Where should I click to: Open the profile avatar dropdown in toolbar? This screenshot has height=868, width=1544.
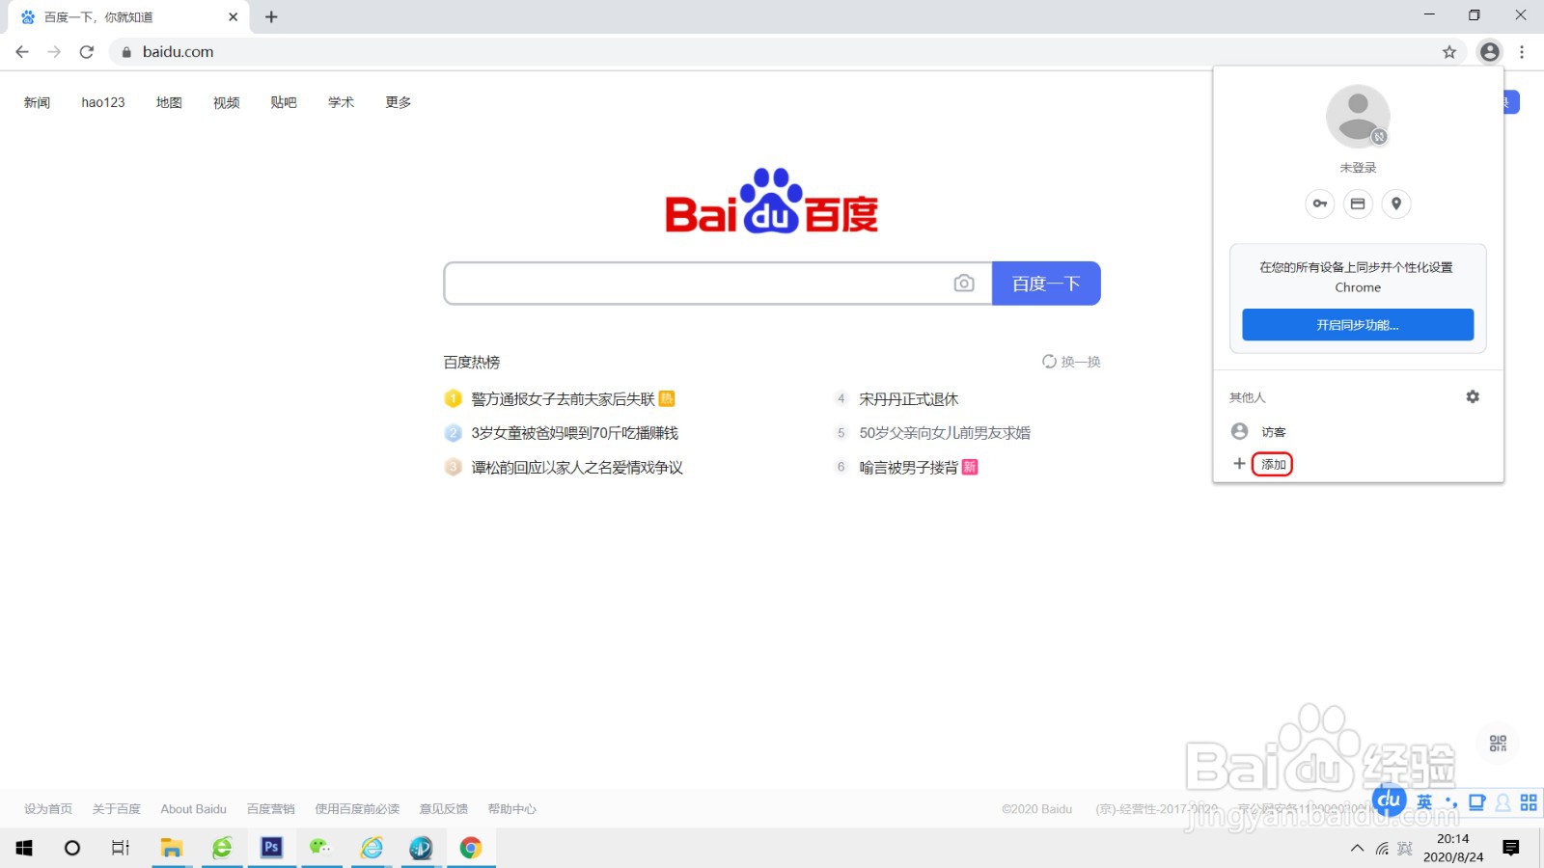[1489, 52]
